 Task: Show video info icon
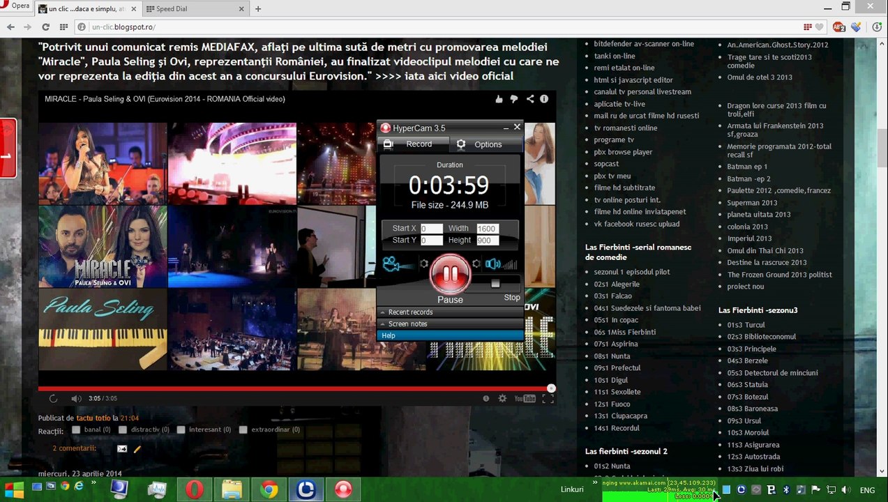[544, 99]
